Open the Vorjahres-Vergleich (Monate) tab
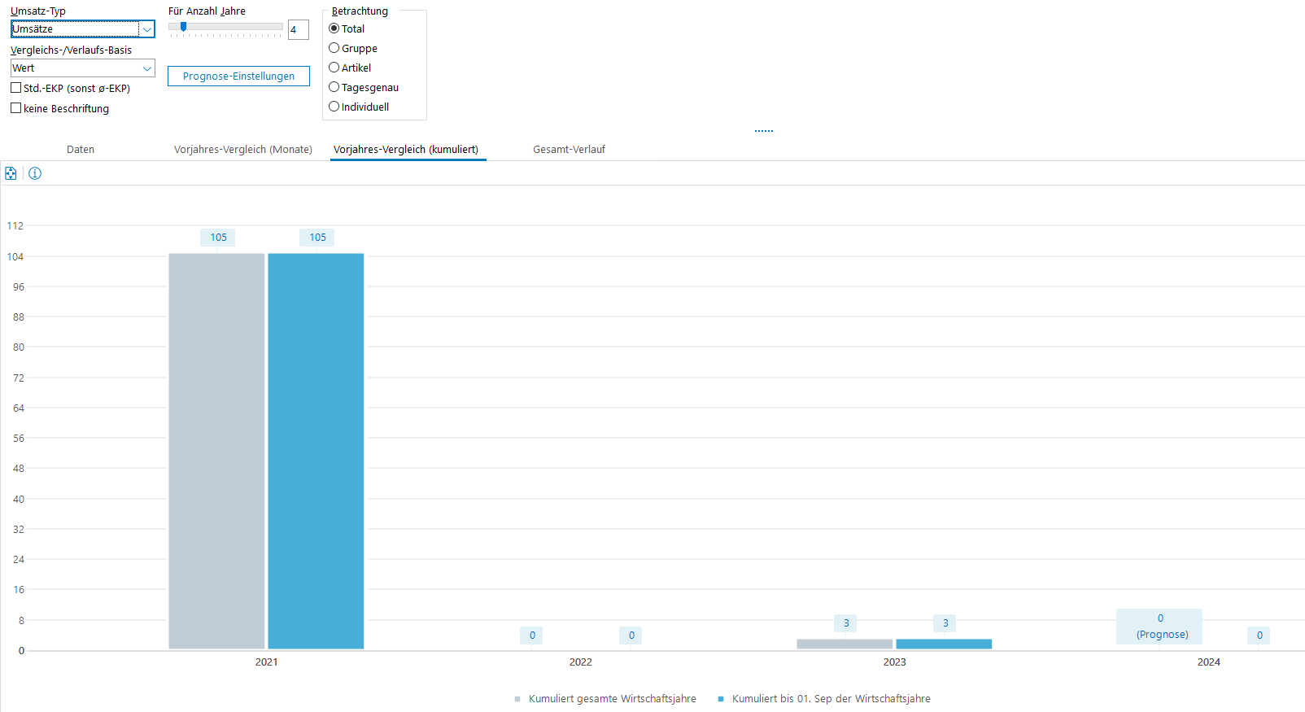This screenshot has height=712, width=1305. point(242,150)
